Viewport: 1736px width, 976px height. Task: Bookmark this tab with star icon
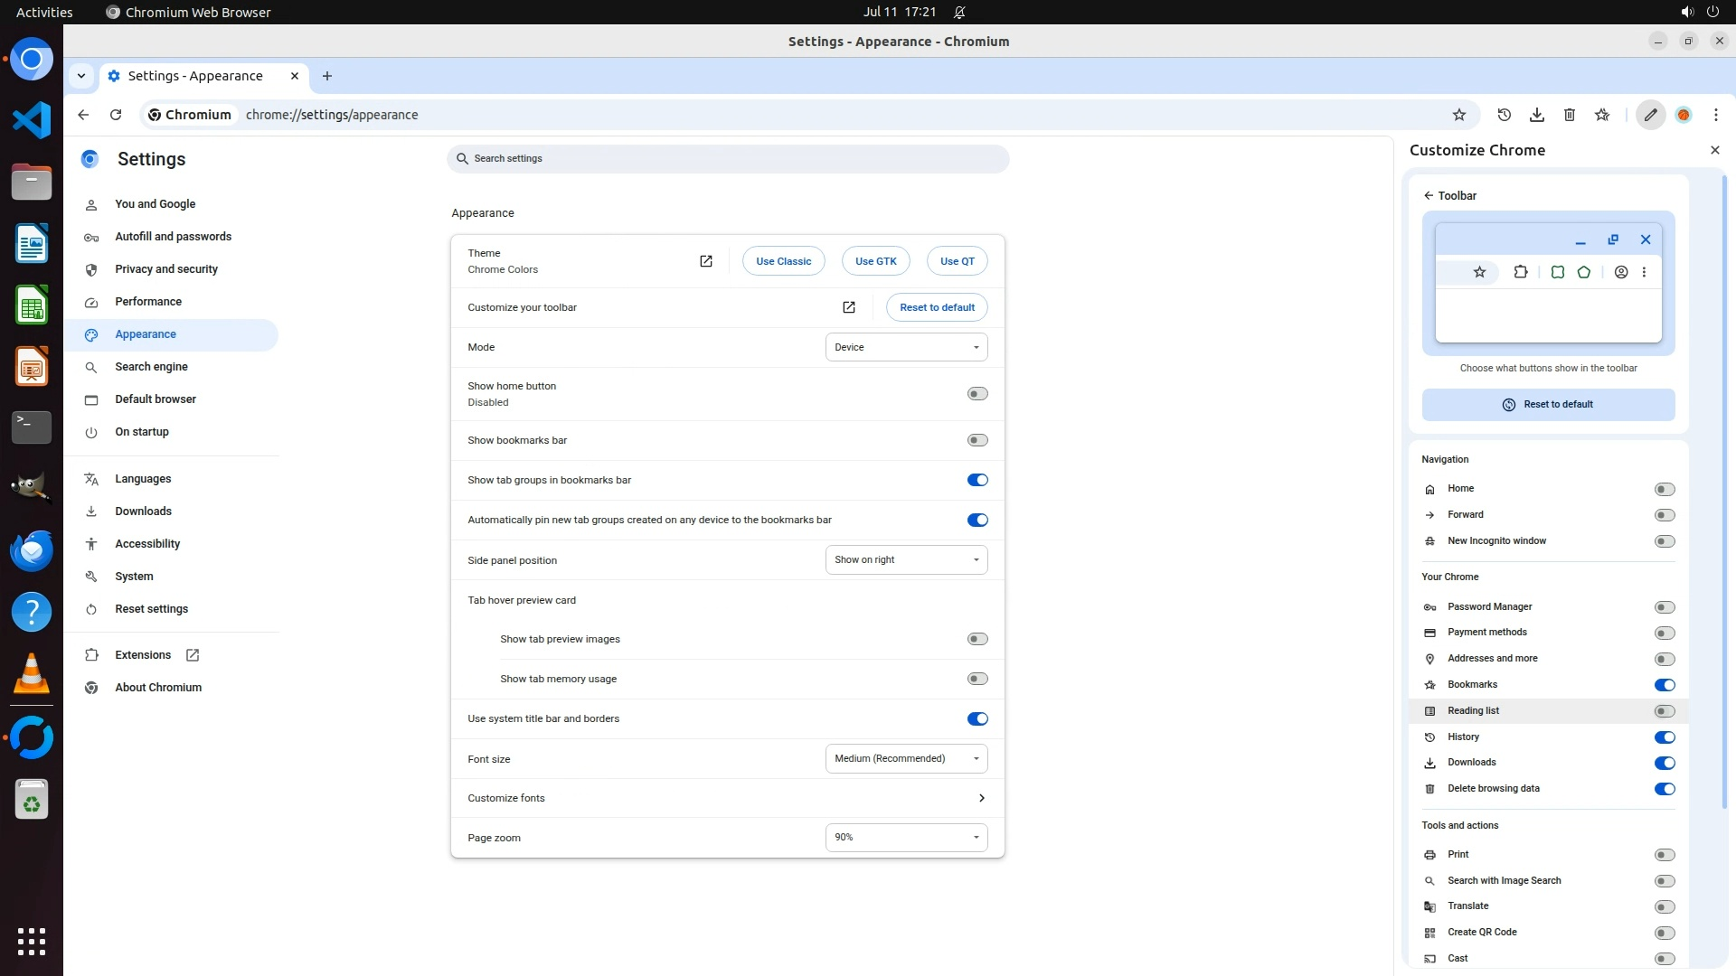pos(1458,115)
